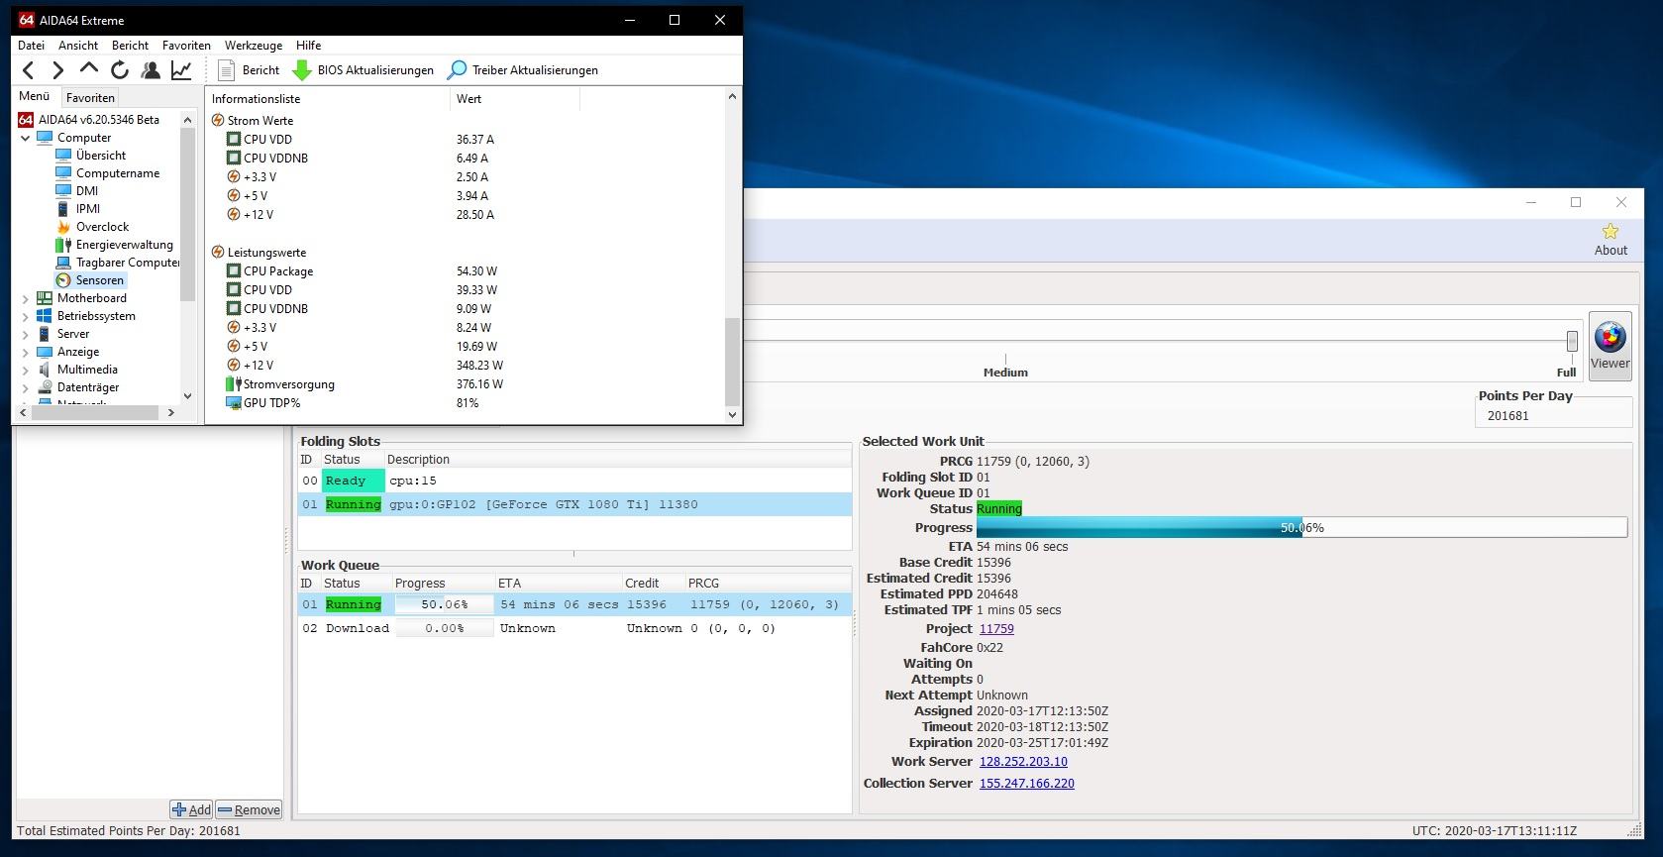This screenshot has height=857, width=1663.
Task: Select work queue 01 Running row
Action: (574, 604)
